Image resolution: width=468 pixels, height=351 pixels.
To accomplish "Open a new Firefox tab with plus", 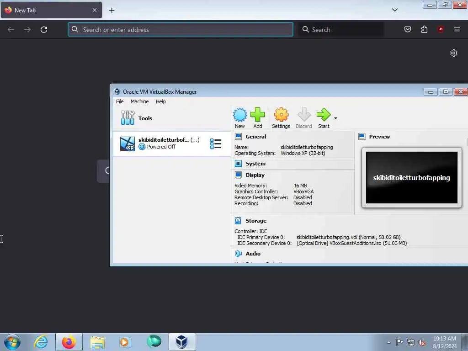I will coord(112,11).
